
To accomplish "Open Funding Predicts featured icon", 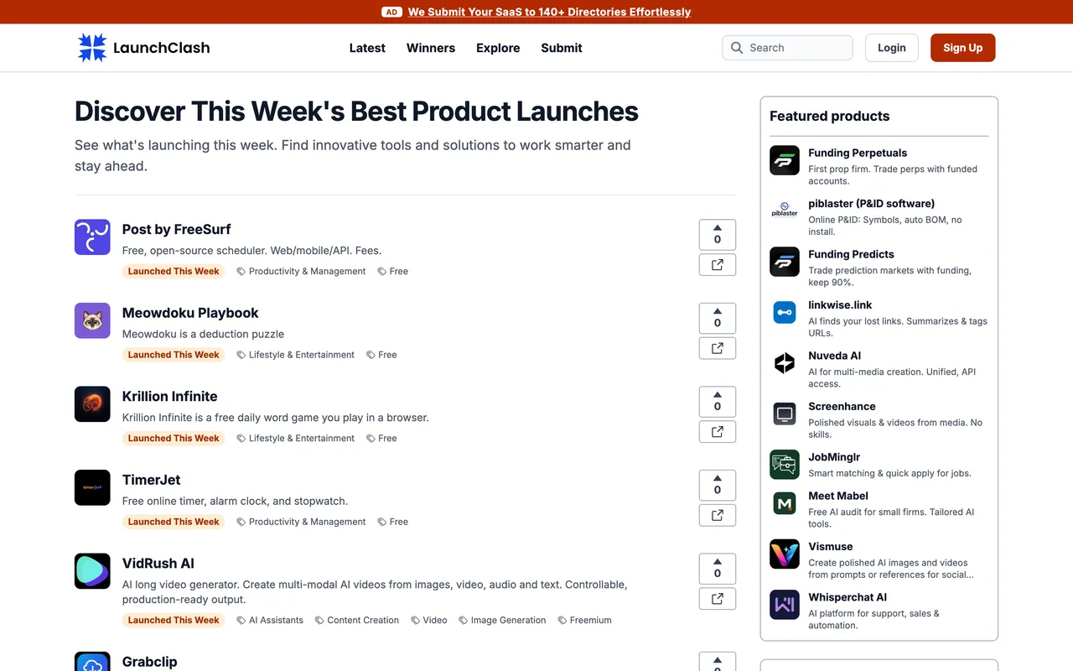I will click(785, 262).
